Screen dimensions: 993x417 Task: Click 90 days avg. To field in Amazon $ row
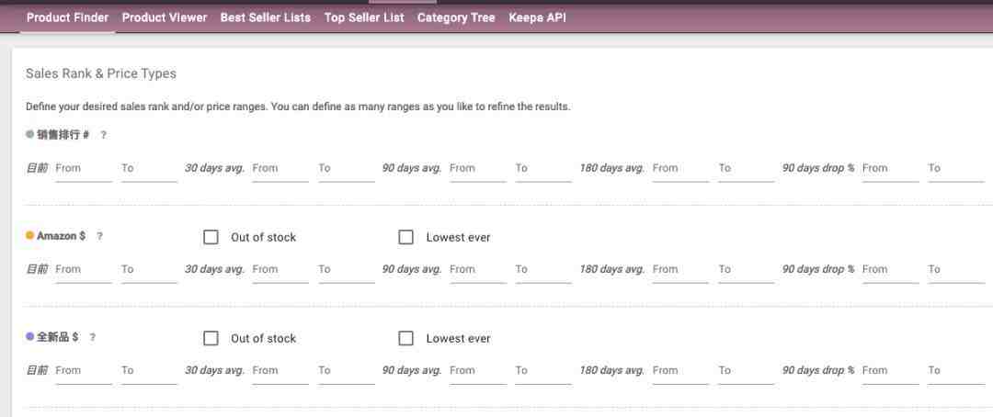[x=543, y=270]
